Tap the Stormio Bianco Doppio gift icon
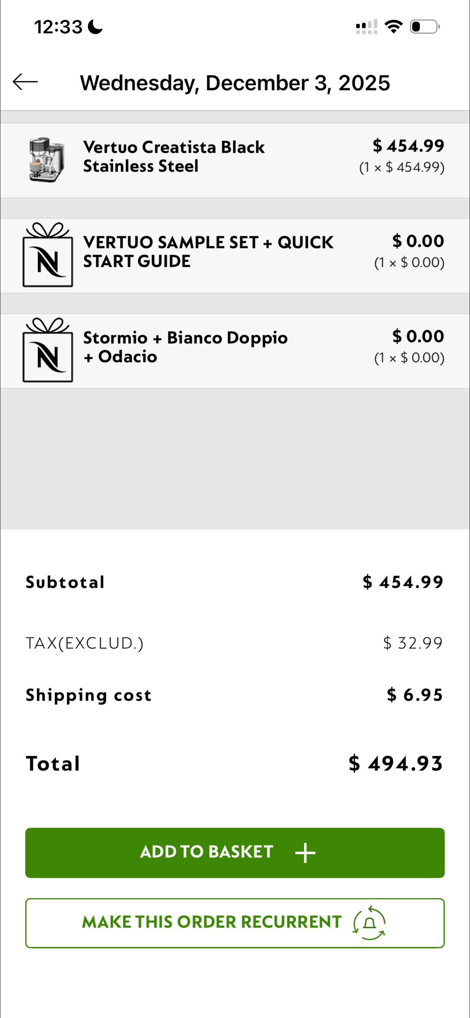Screen dimensions: 470x1018 [x=48, y=350]
